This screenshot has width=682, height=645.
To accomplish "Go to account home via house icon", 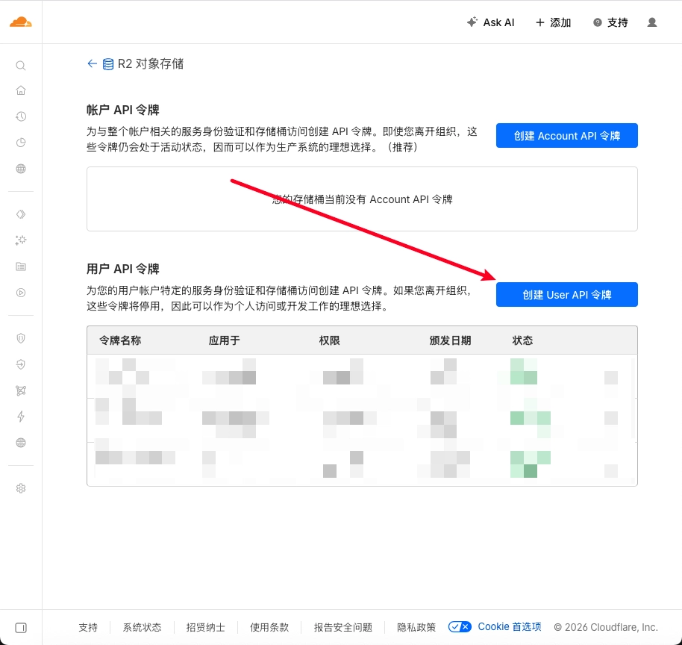I will pyautogui.click(x=21, y=90).
